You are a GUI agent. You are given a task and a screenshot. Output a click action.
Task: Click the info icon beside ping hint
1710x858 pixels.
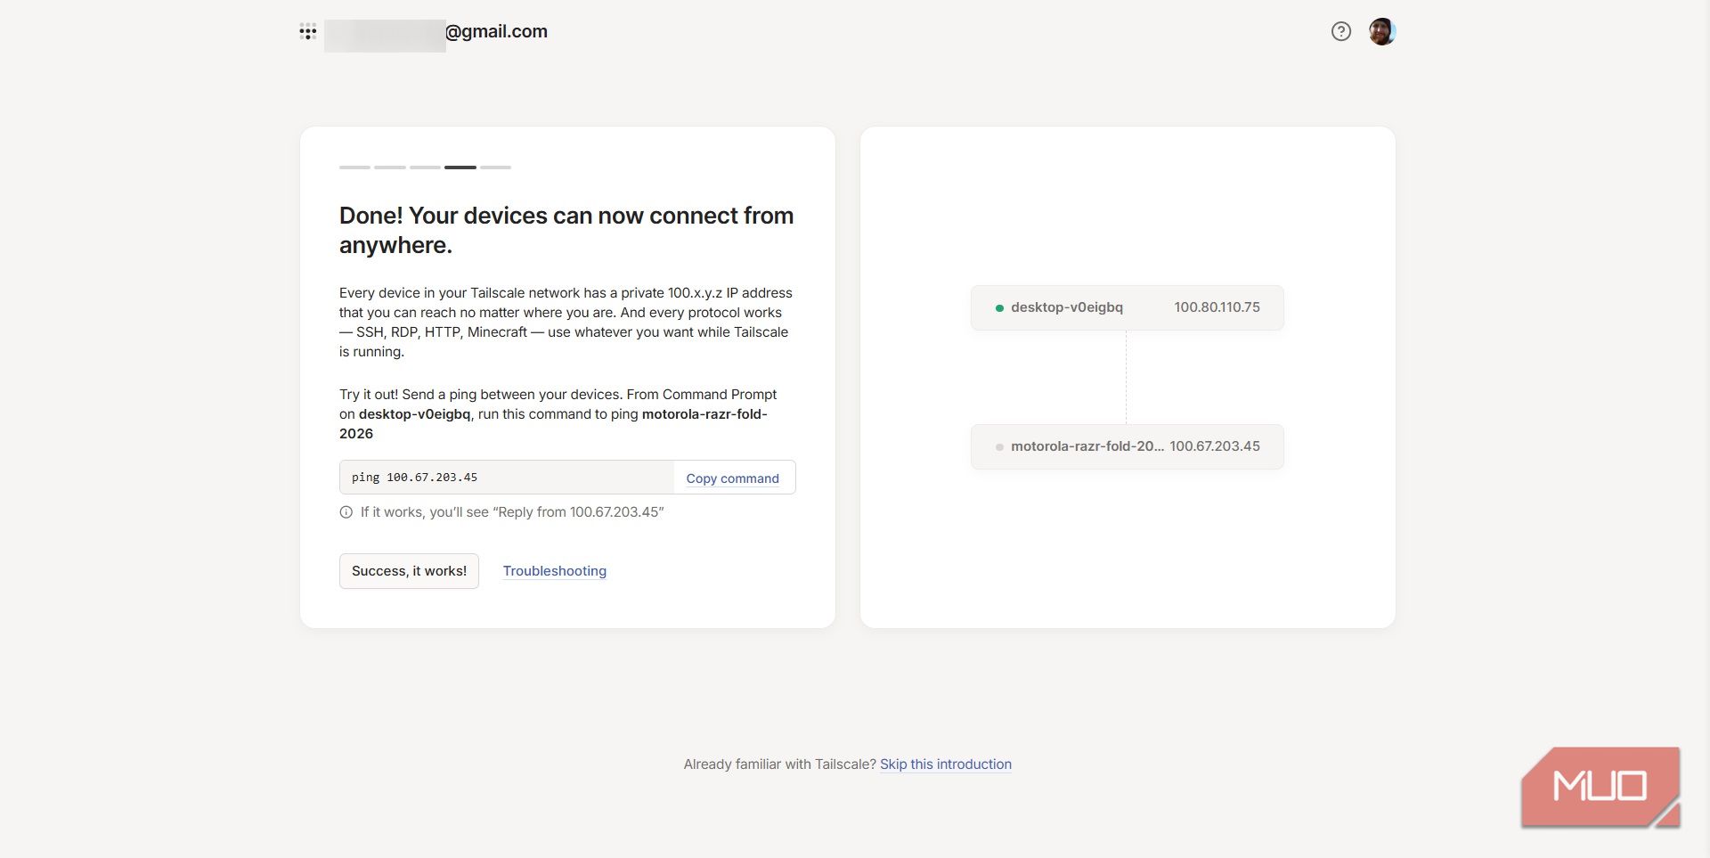tap(346, 512)
